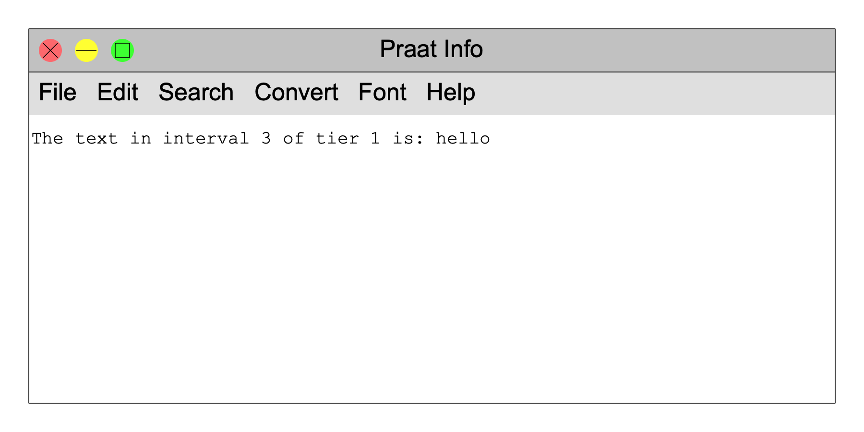
Task: Open the Edit menu
Action: click(x=118, y=92)
